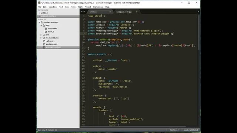Click the 'extract-text-webpack-plugin' string

tap(151, 34)
